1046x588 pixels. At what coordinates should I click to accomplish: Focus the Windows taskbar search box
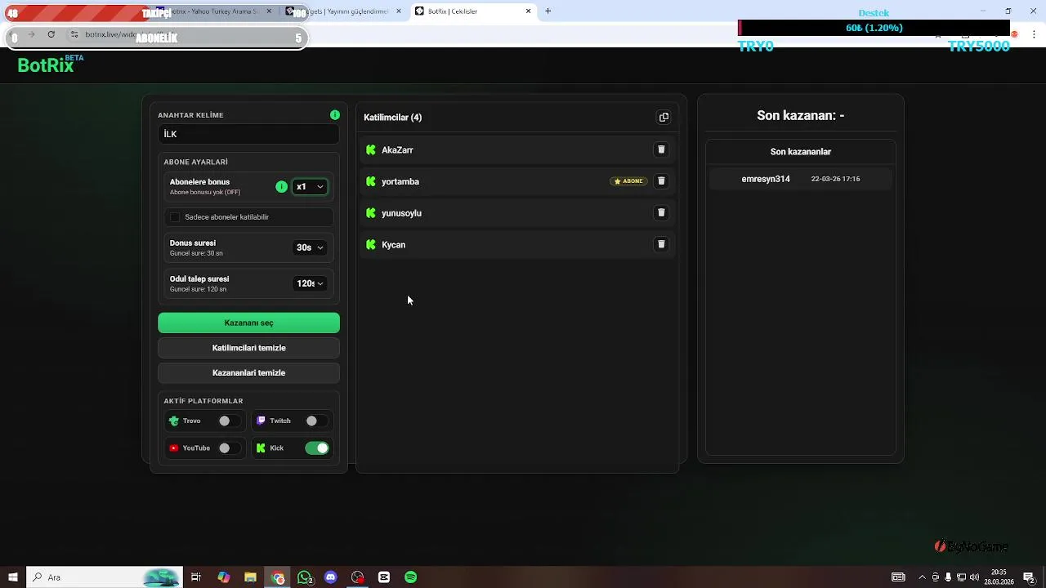coord(105,577)
